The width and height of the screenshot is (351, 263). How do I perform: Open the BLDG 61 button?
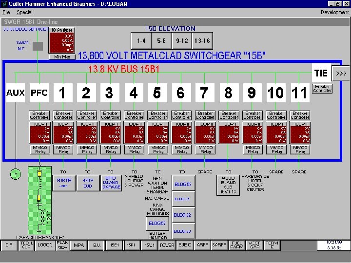pos(183,199)
